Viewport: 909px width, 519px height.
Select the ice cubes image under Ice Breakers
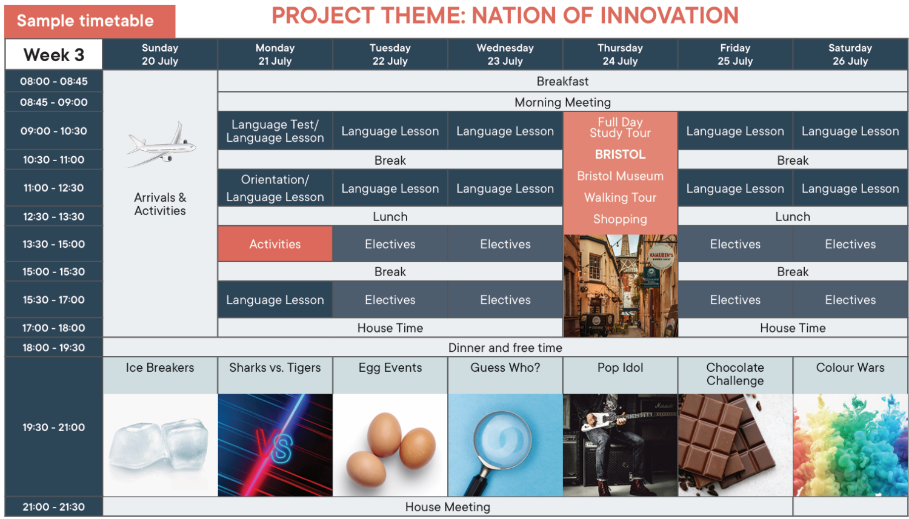[160, 445]
